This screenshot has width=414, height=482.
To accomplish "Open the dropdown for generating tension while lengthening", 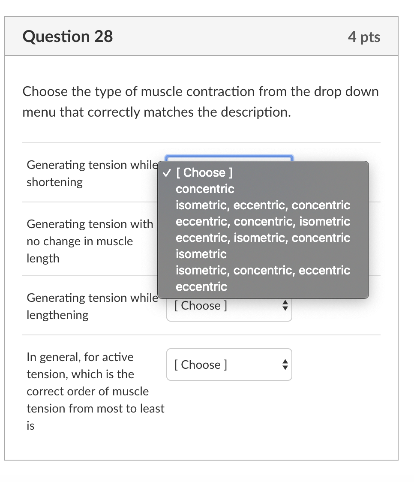I will tap(229, 306).
